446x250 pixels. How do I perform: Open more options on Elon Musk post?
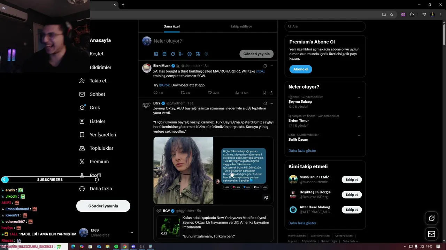[x=271, y=66]
